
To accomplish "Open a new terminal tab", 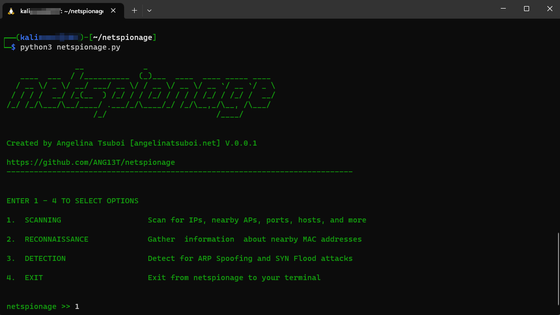I will tap(134, 11).
